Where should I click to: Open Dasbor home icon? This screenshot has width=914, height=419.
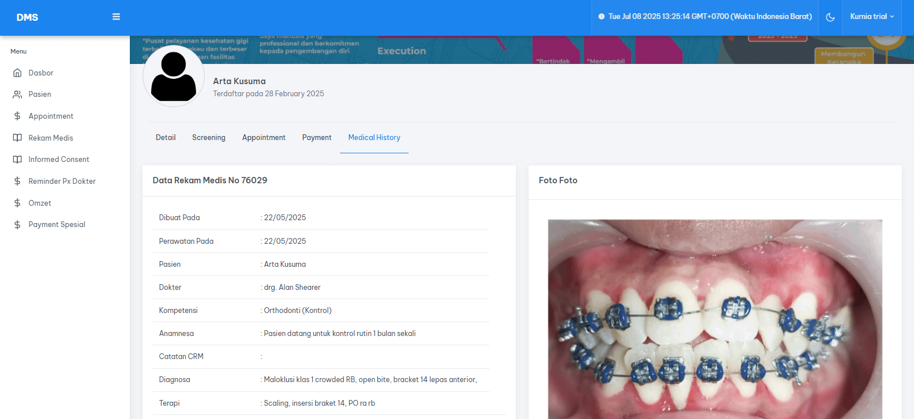(x=17, y=73)
